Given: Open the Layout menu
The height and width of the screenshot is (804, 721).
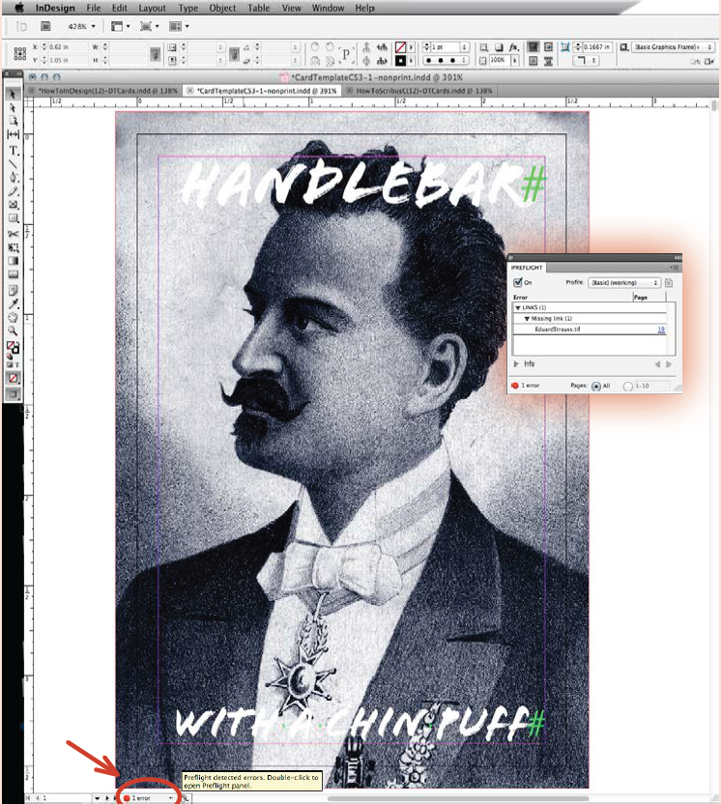Looking at the screenshot, I should [152, 8].
